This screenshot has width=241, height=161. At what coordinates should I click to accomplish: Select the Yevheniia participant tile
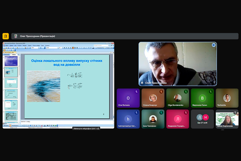pos(227,98)
